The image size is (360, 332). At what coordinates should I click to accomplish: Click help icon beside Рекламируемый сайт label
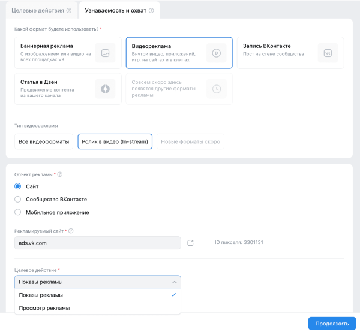pos(71,231)
